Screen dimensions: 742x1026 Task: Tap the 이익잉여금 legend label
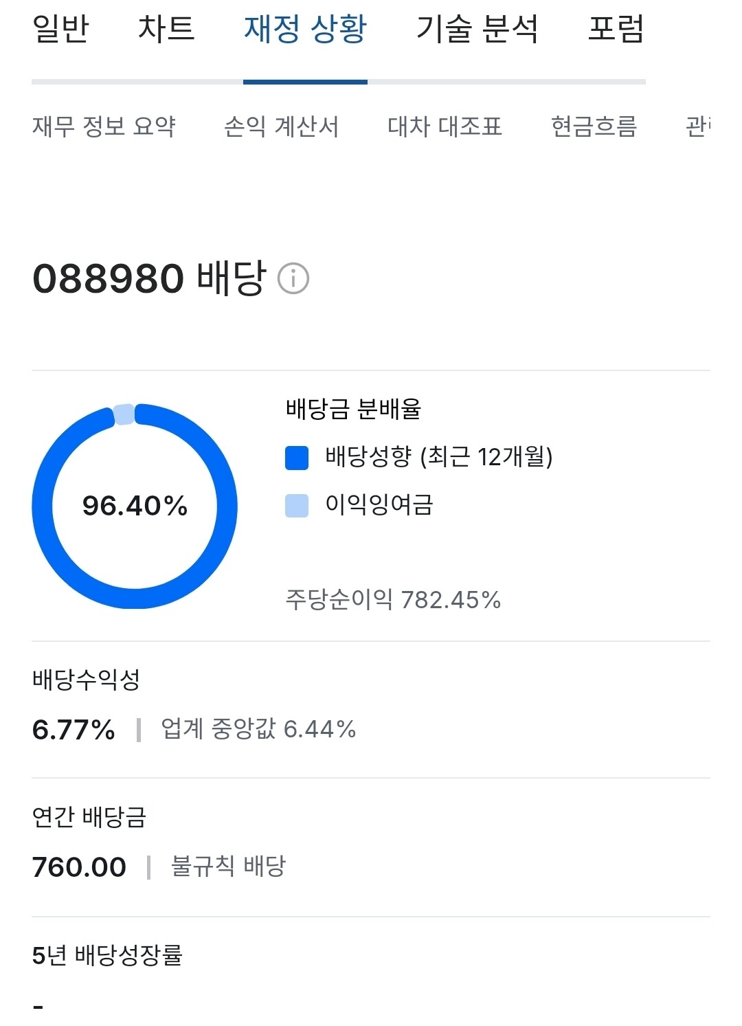point(379,505)
